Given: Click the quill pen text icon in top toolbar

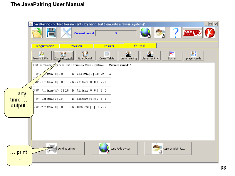Looking at the screenshot, I should coord(160,33).
